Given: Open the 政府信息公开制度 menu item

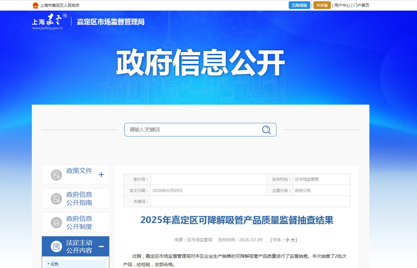Looking at the screenshot, I should coord(79,222).
